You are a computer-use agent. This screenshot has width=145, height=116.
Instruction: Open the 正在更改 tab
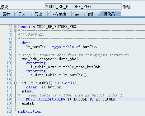[x=59, y=14]
